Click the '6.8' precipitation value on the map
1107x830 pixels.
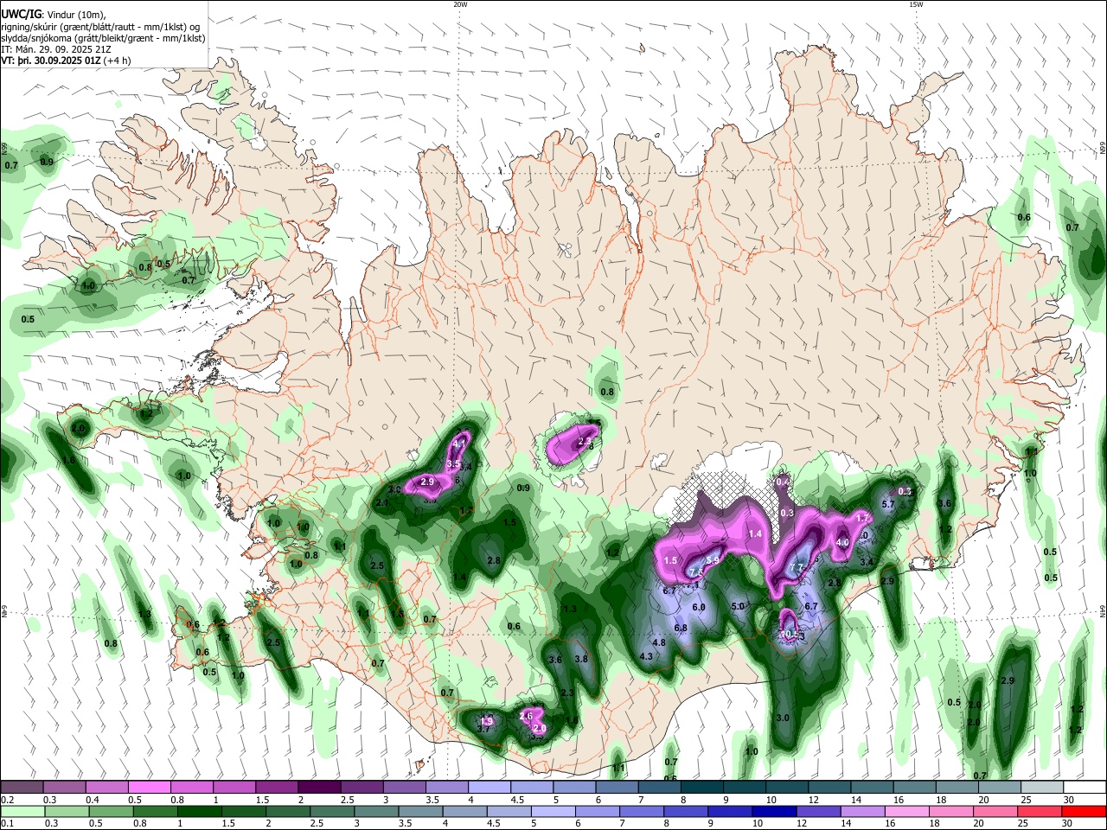point(681,628)
